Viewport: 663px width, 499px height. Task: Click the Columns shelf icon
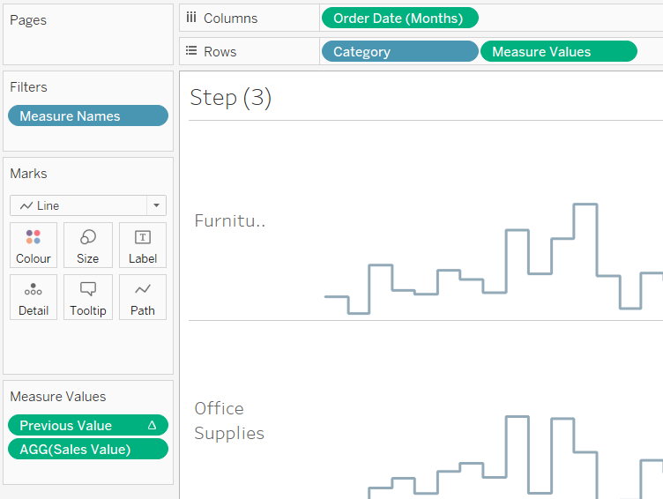coord(191,18)
